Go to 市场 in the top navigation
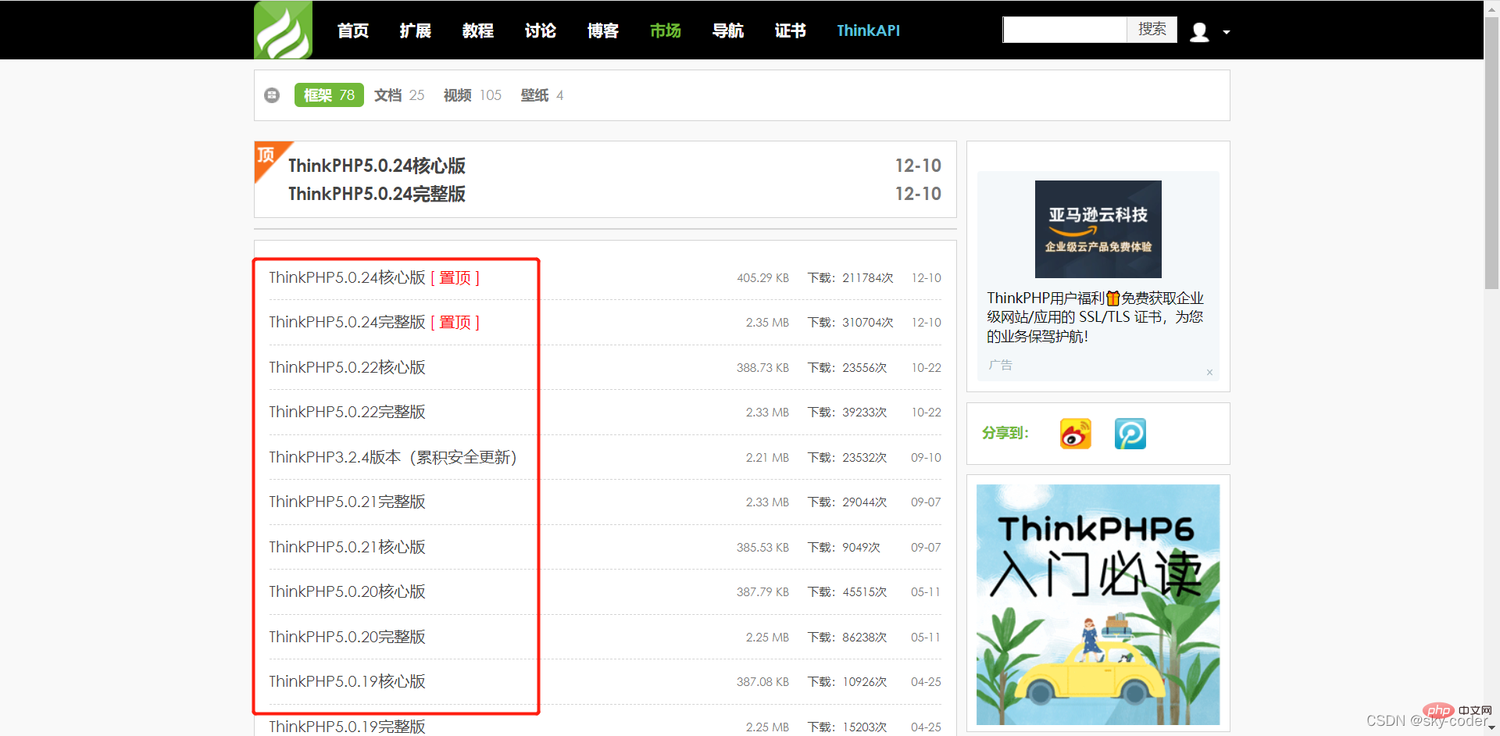 click(x=666, y=30)
